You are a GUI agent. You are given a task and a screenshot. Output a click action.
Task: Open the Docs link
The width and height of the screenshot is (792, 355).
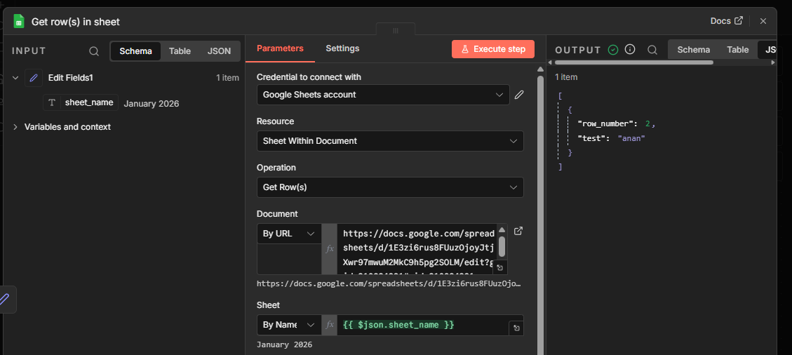pos(726,21)
